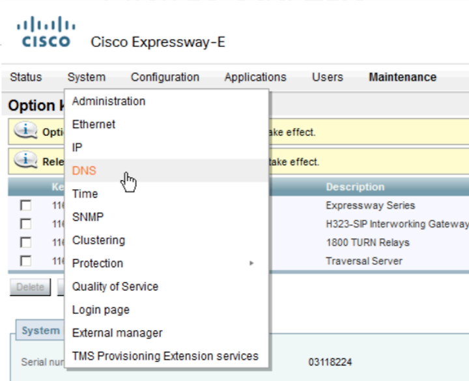Tick the 1800 TURN Relays checkbox
The height and width of the screenshot is (381, 469).
[x=25, y=243]
